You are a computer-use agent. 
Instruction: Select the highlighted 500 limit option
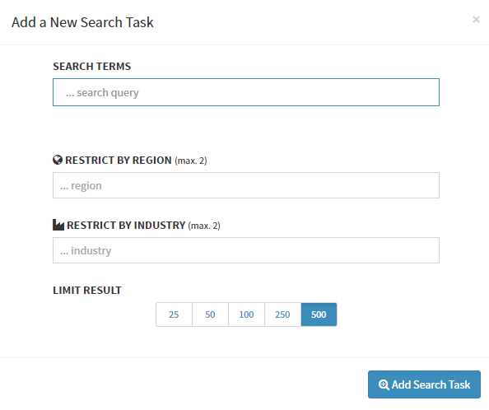click(x=319, y=314)
